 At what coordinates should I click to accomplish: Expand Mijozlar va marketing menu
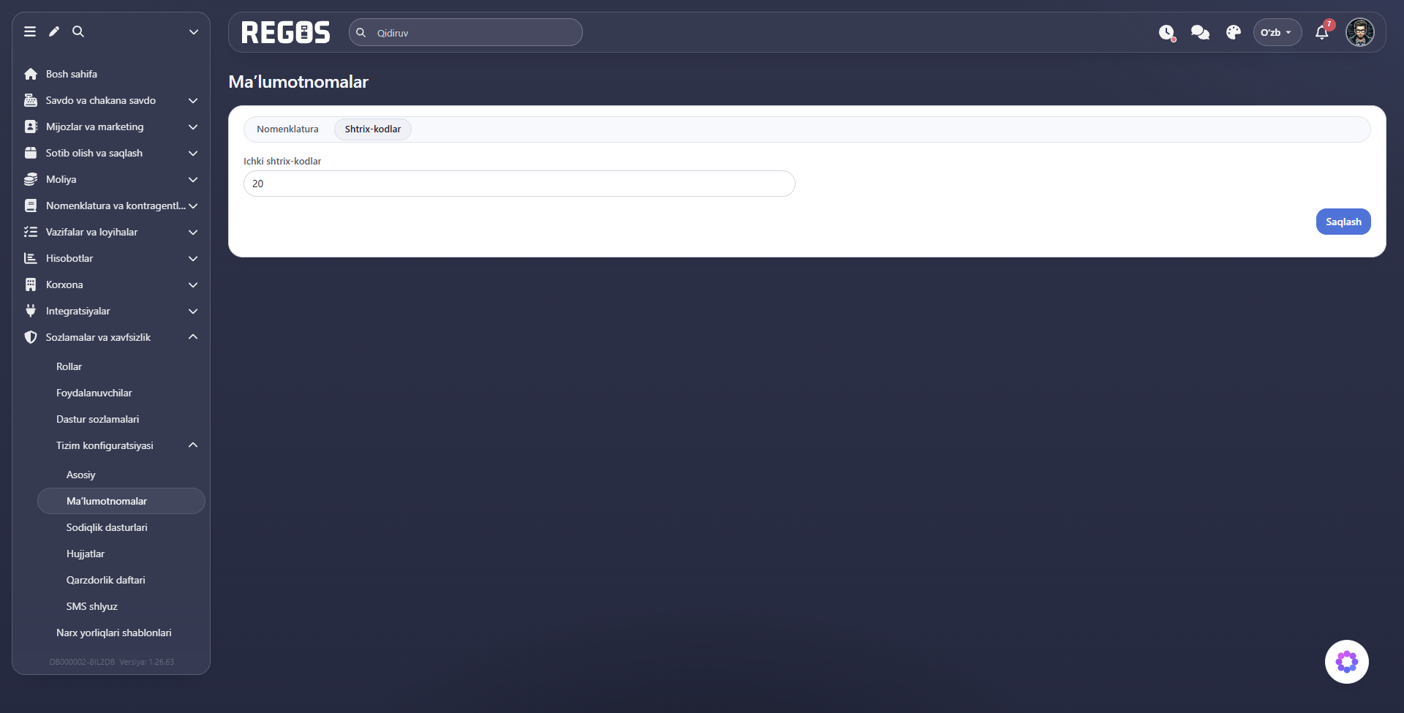(x=111, y=127)
